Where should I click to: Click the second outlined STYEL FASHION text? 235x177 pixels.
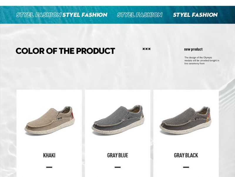coord(140,15)
